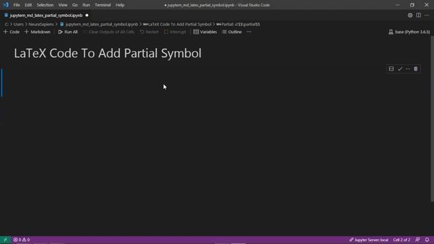Run All notebook cells
434x244 pixels.
point(68,32)
